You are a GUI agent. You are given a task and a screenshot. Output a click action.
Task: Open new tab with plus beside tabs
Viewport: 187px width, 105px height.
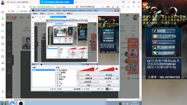click(x=76, y=2)
